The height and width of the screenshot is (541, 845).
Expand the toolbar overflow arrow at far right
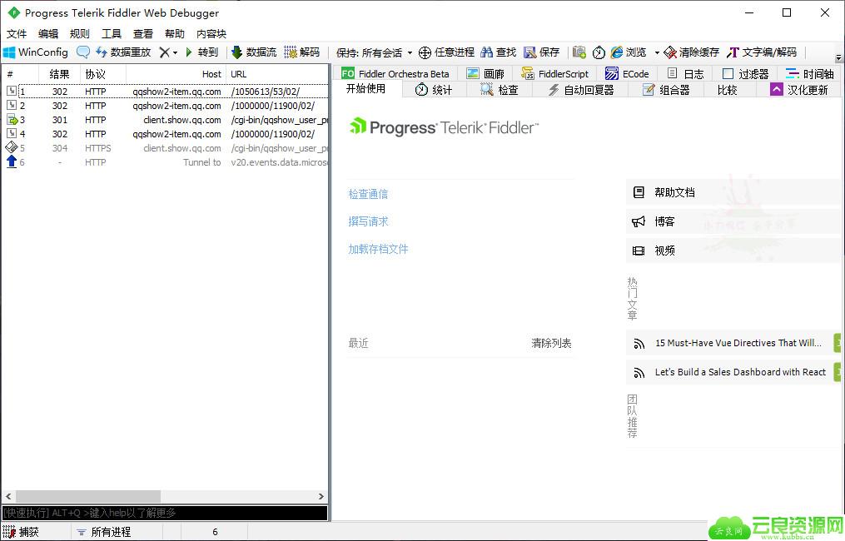(838, 57)
